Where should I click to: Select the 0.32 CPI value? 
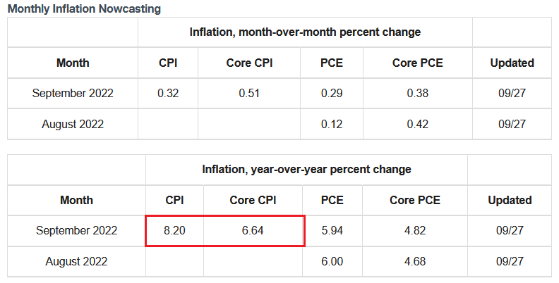pyautogui.click(x=168, y=93)
